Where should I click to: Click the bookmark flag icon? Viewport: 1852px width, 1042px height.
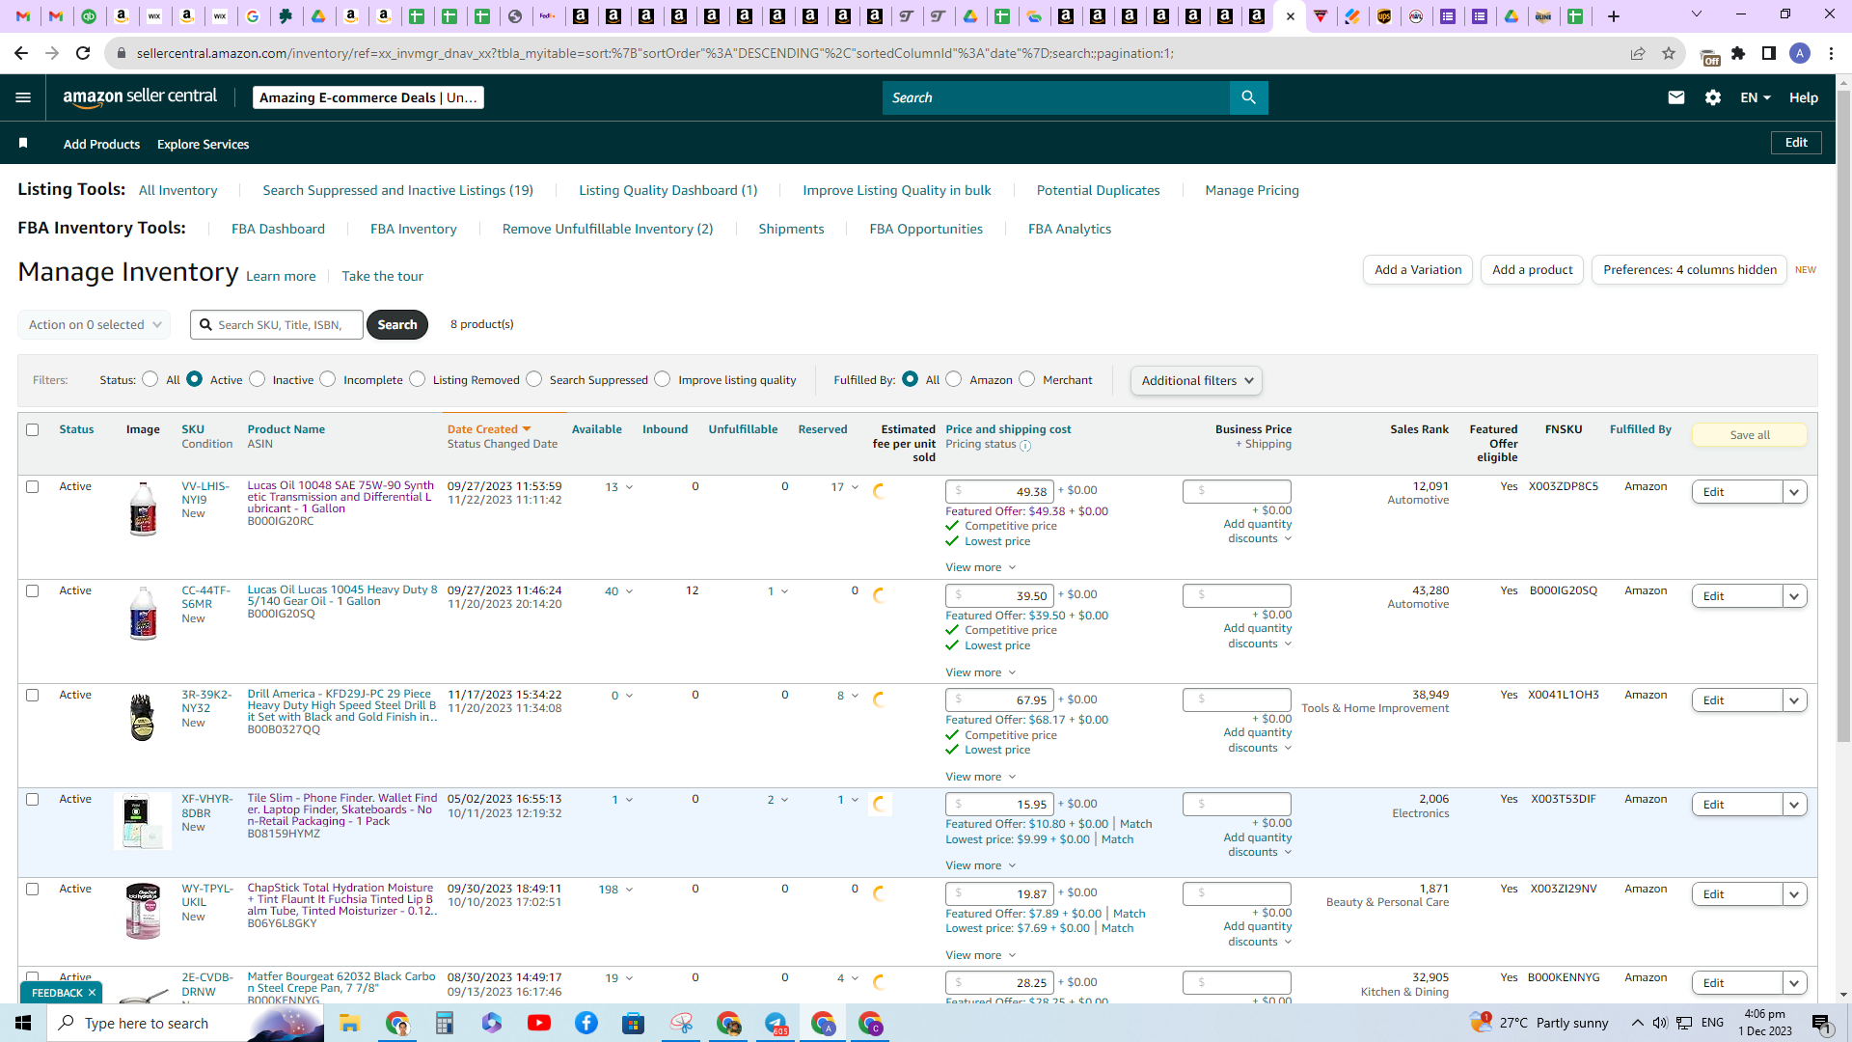23,143
